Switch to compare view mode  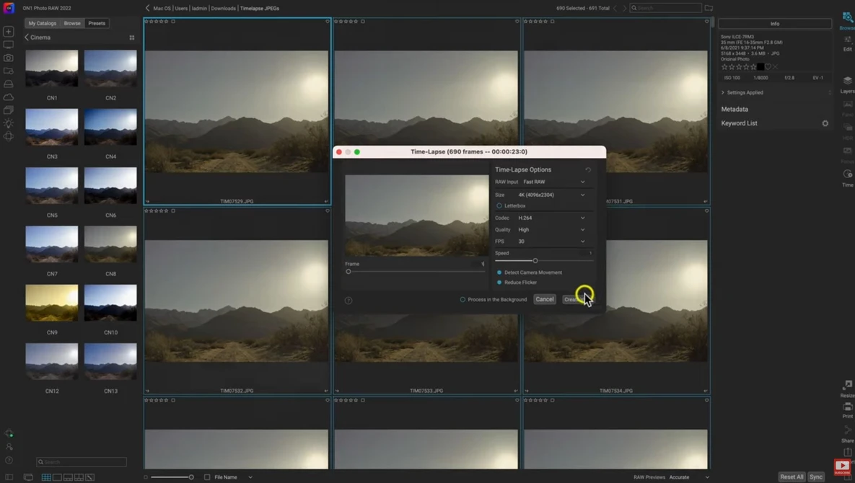(x=79, y=477)
